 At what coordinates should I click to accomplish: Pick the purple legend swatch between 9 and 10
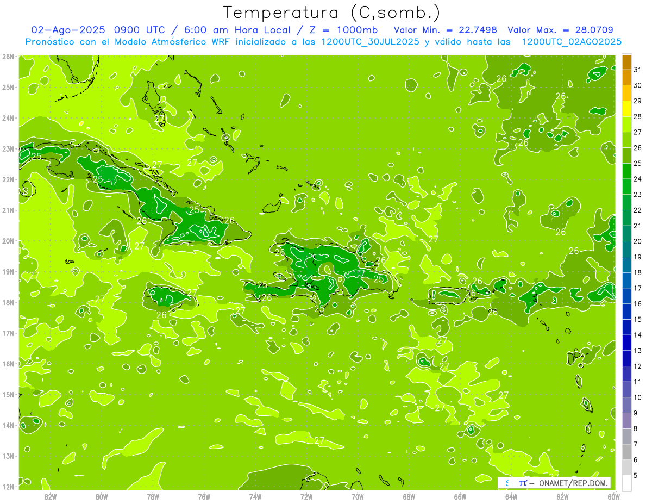[x=626, y=405]
